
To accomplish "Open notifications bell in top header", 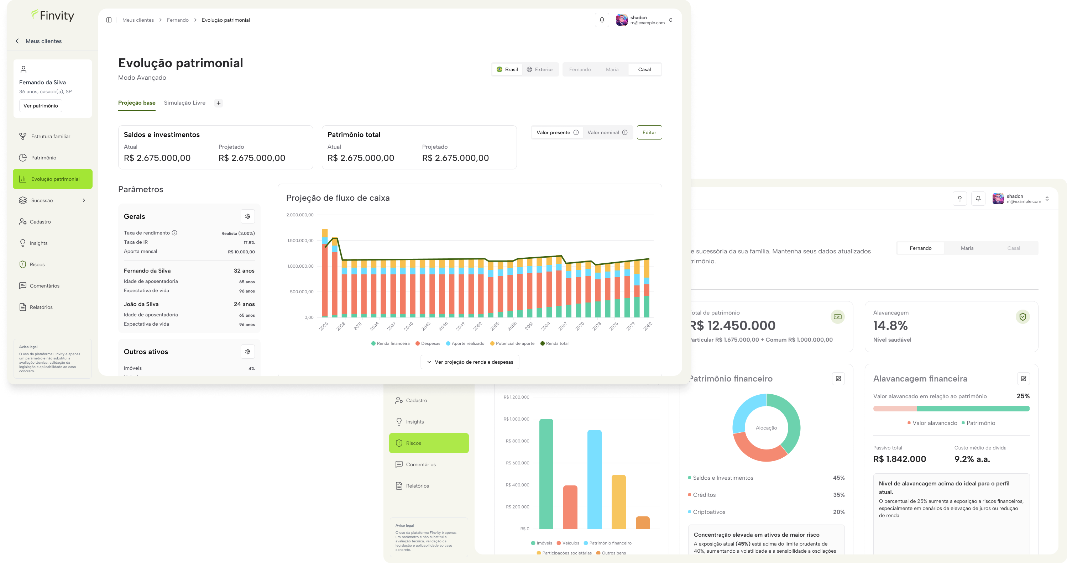I will 602,20.
